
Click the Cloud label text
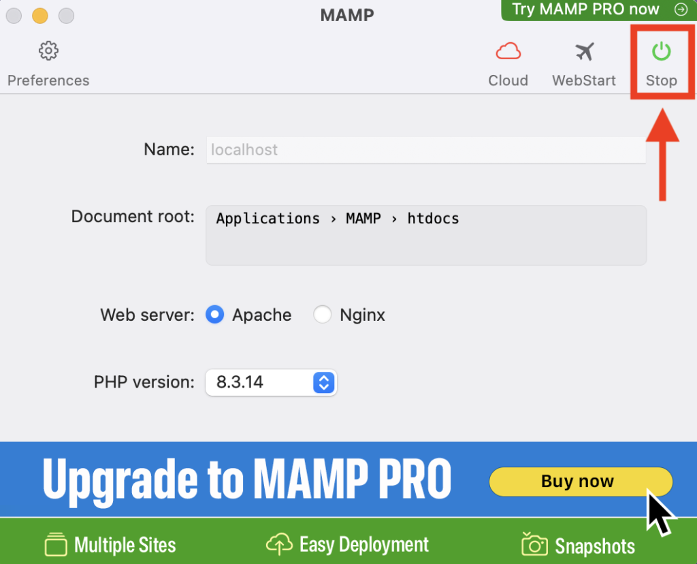pyautogui.click(x=508, y=80)
